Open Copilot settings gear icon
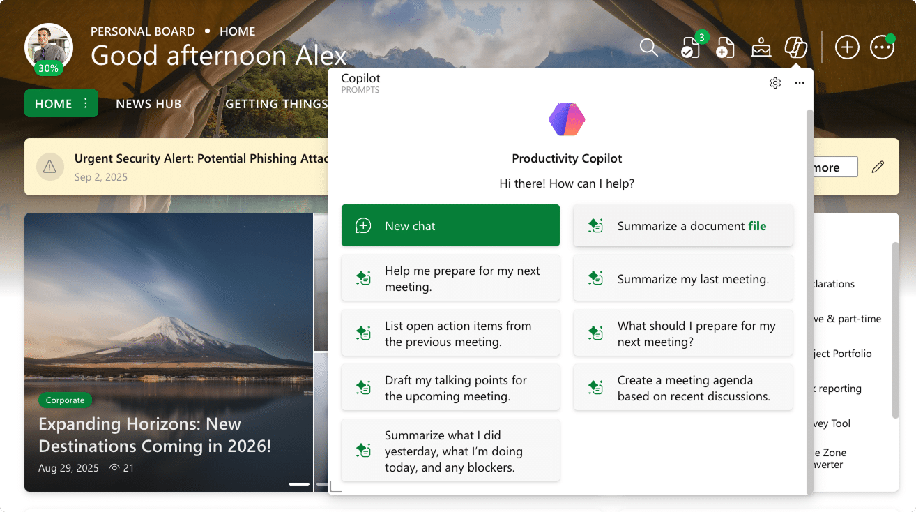This screenshot has width=916, height=512. point(775,83)
